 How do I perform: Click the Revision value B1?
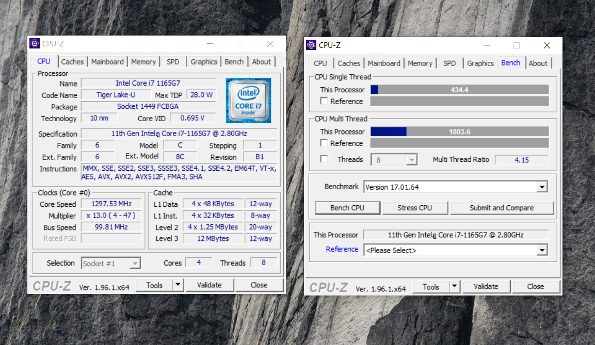[260, 157]
